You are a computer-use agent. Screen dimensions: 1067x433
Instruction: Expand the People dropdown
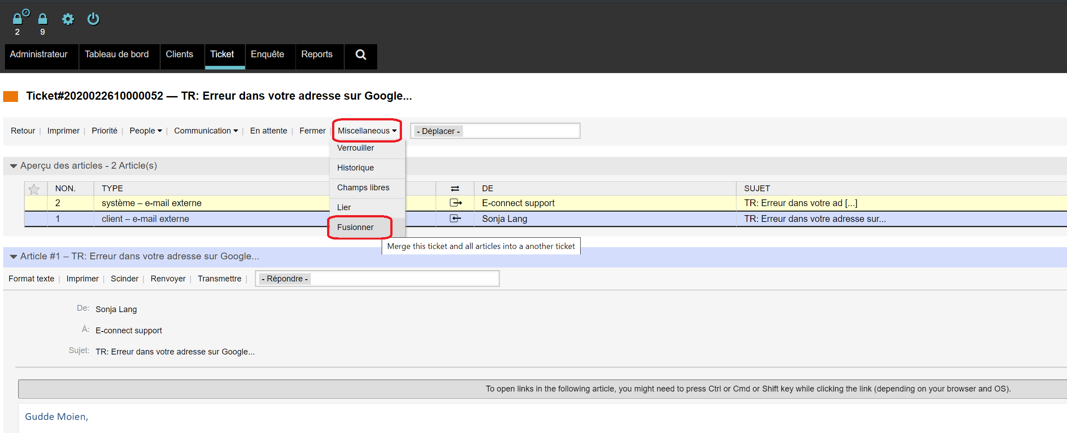(146, 131)
